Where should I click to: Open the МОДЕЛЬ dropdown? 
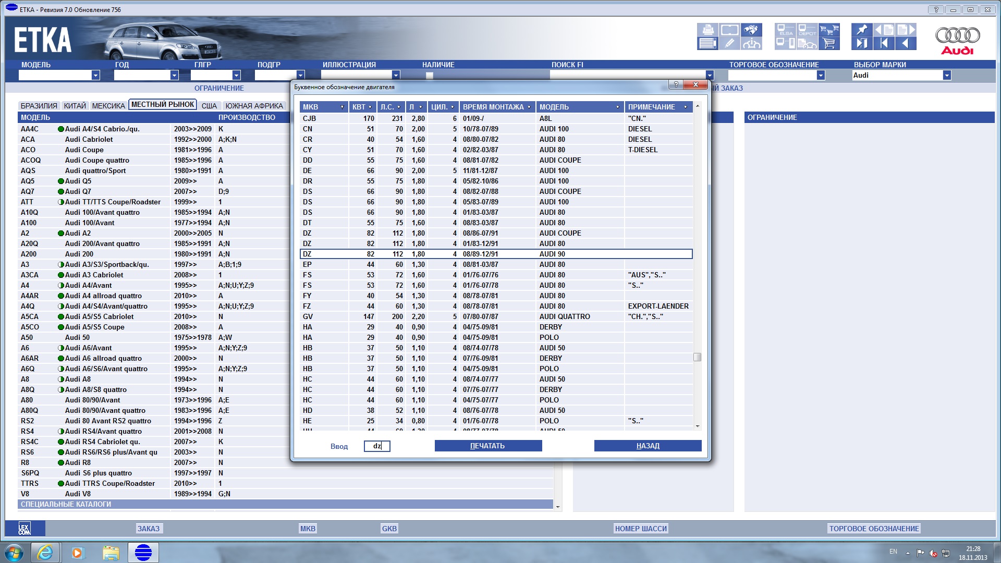point(95,75)
